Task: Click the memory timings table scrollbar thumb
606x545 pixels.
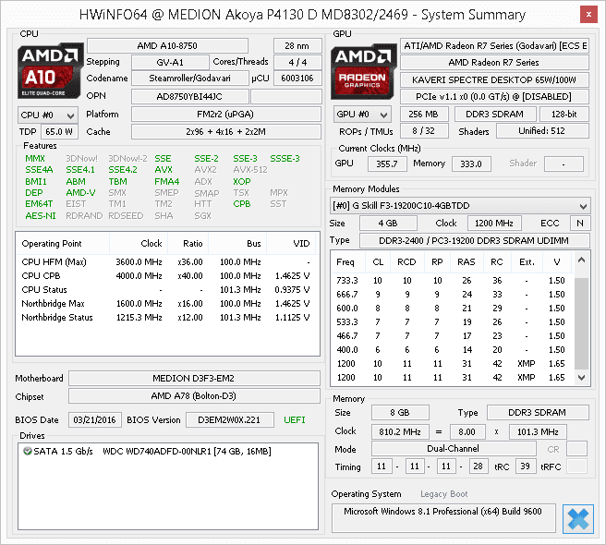Action: [x=582, y=323]
